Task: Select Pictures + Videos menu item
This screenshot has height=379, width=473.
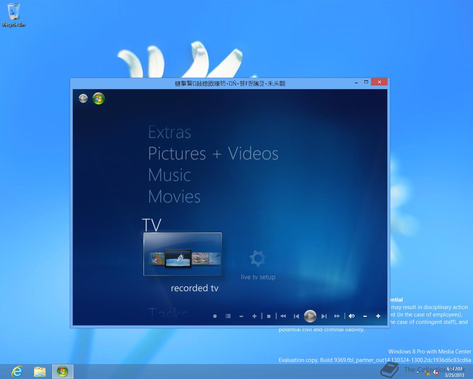Action: pyautogui.click(x=213, y=154)
